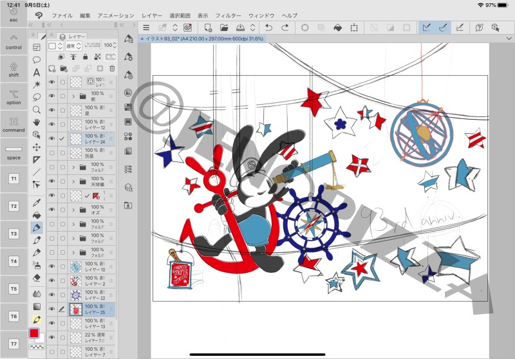Open Clip Studio launcher icon
The image size is (515, 359).
pyautogui.click(x=187, y=28)
